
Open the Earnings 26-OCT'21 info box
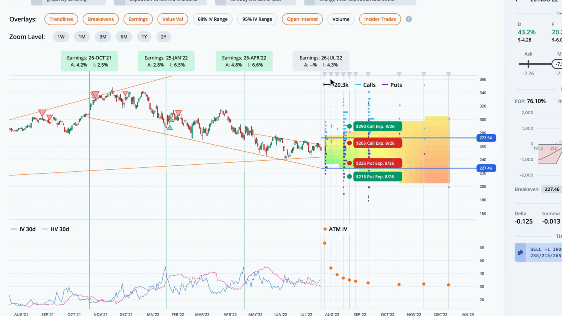(89, 61)
